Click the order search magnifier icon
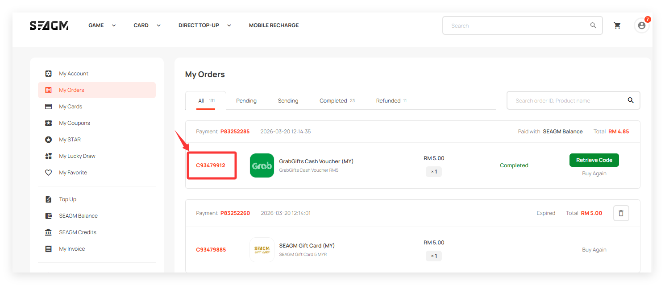665x285 pixels. point(631,100)
